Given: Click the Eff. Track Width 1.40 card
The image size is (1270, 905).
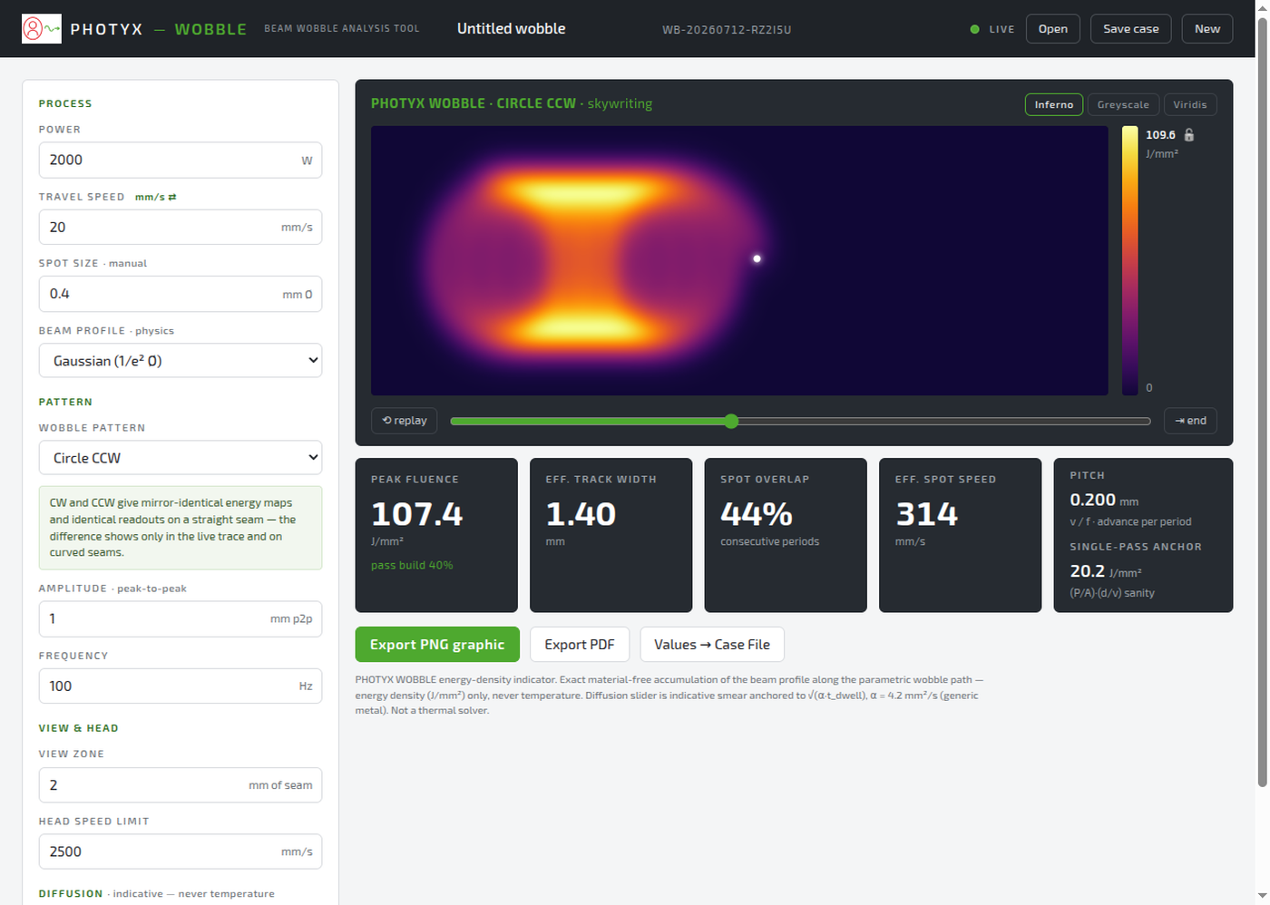Looking at the screenshot, I should click(x=611, y=535).
